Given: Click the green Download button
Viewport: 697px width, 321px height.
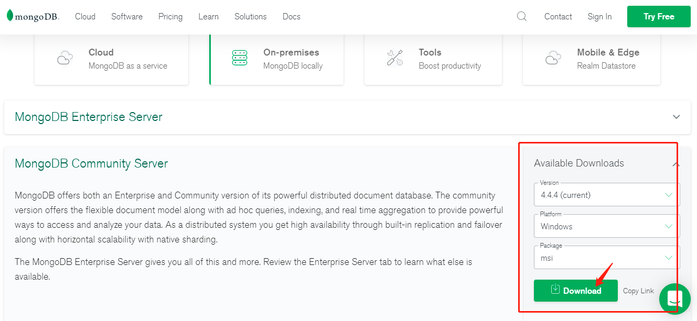Looking at the screenshot, I should tap(576, 291).
